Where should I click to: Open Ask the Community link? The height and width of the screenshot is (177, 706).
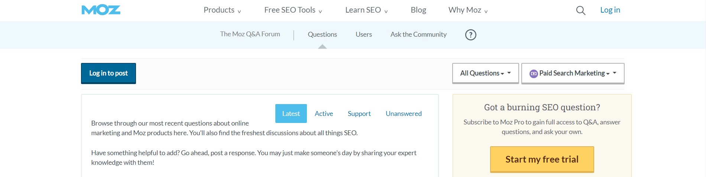[x=418, y=34]
